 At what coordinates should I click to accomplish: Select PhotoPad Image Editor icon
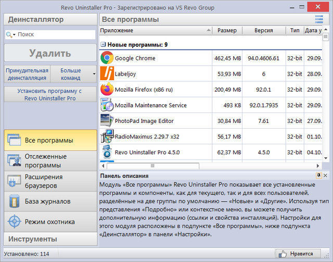[107, 121]
